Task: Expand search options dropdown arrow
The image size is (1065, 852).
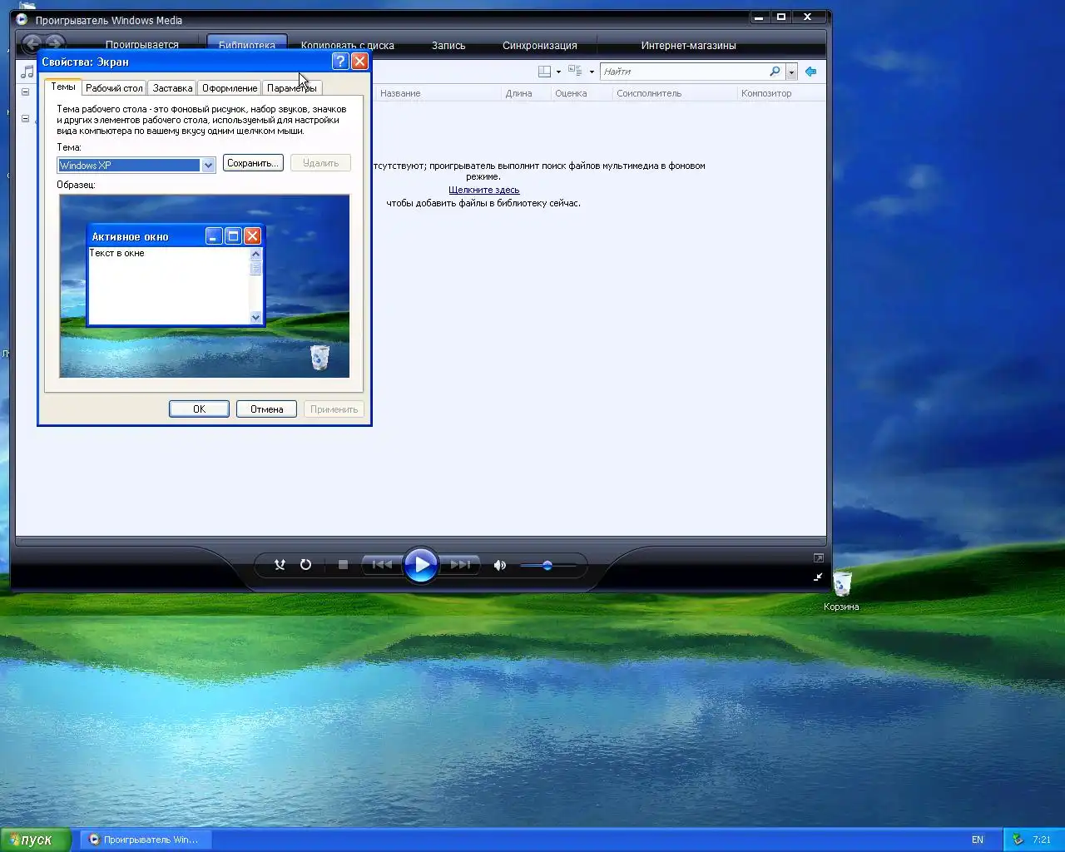Action: click(x=791, y=72)
